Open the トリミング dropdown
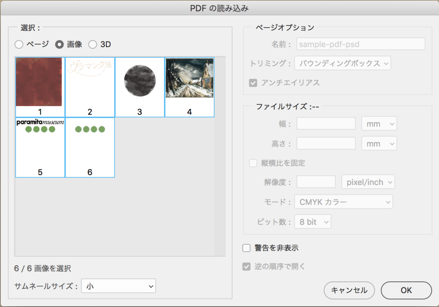The image size is (439, 307). (343, 63)
